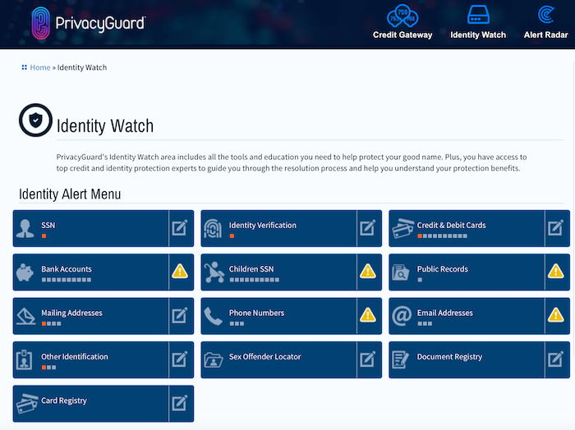Click the SSN tile edit icon
Image resolution: width=575 pixels, height=430 pixels.
coord(180,228)
